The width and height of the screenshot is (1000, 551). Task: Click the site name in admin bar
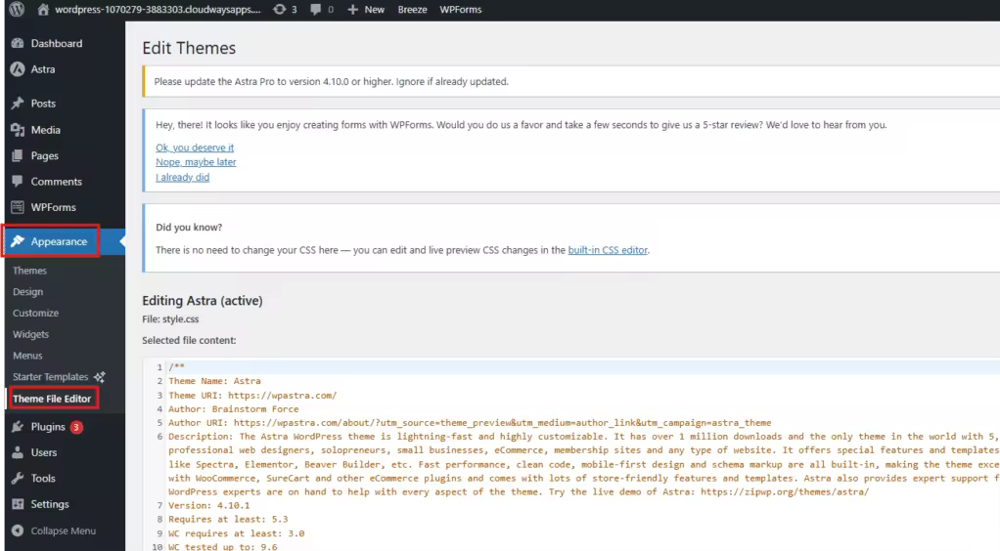pos(158,9)
